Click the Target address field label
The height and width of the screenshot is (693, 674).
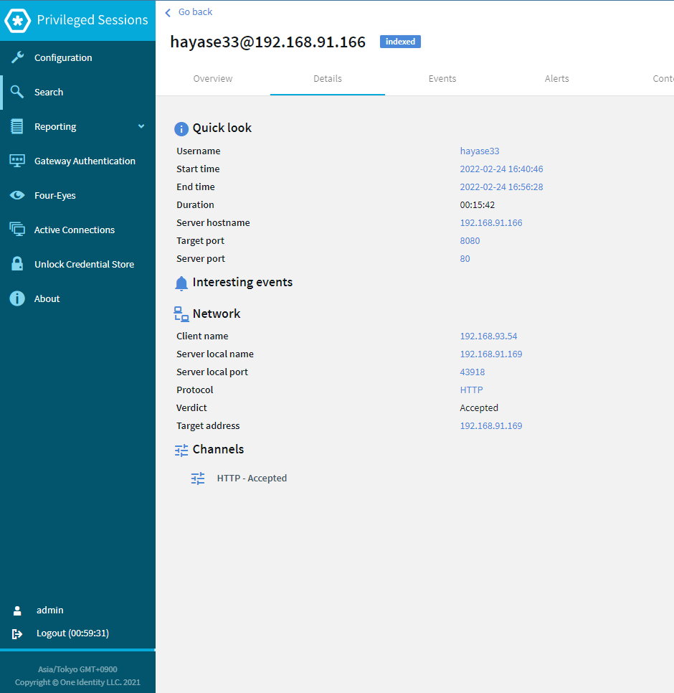pos(208,426)
